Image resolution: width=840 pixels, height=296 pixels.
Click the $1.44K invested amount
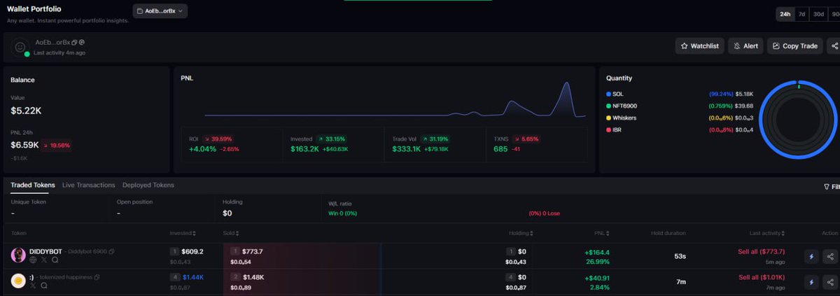coord(192,277)
